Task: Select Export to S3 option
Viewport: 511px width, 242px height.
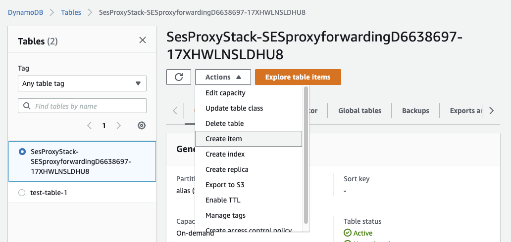Action: click(x=249, y=185)
